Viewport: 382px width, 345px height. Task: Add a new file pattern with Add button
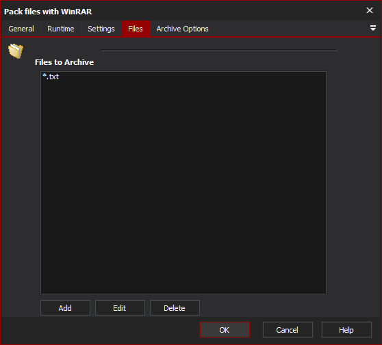(65, 308)
